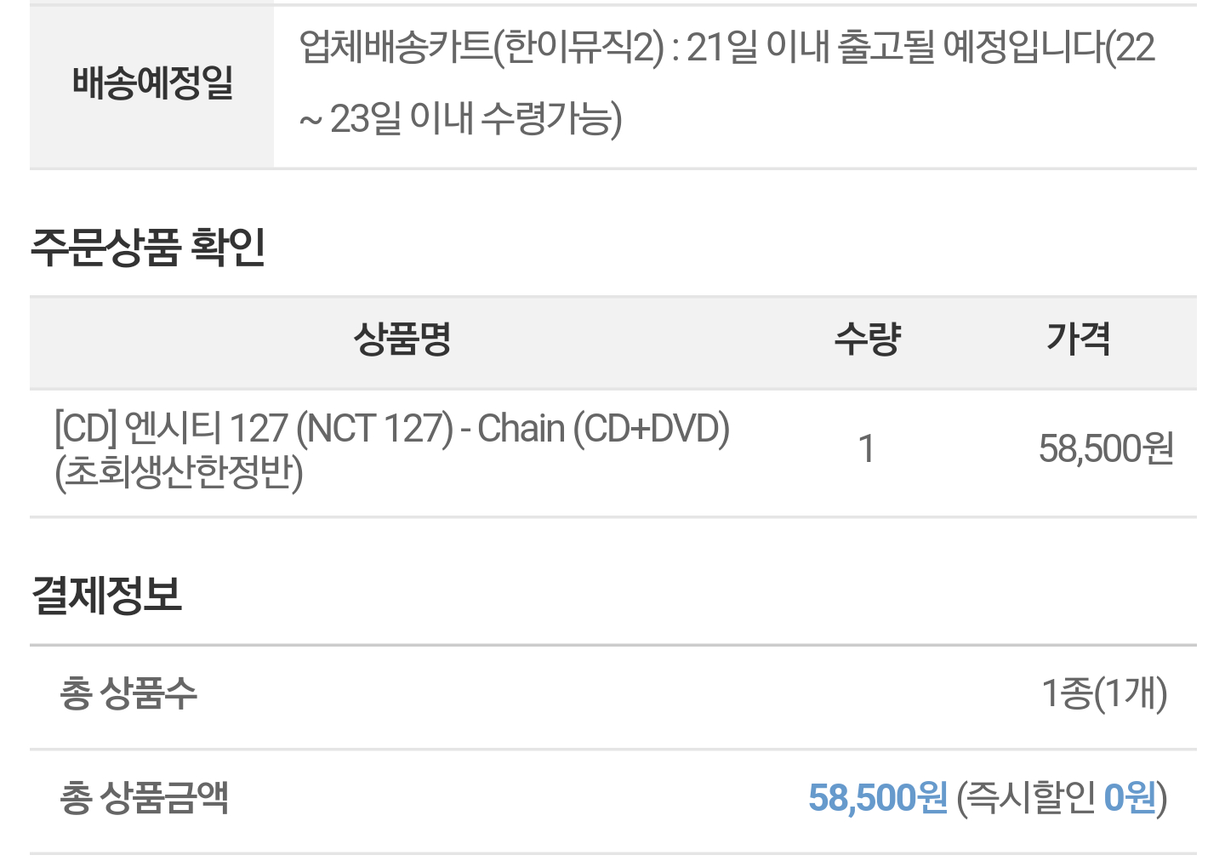Click the 상품명 column header
Viewport: 1225px width, 861px height.
click(402, 339)
